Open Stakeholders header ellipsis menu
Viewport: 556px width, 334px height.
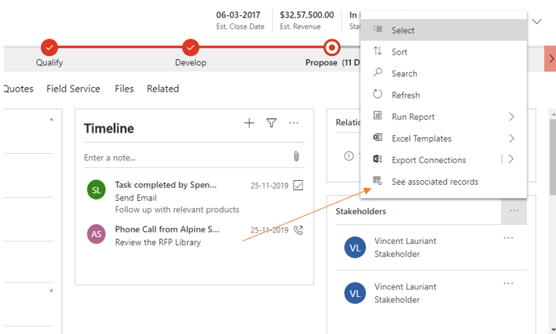coord(514,211)
